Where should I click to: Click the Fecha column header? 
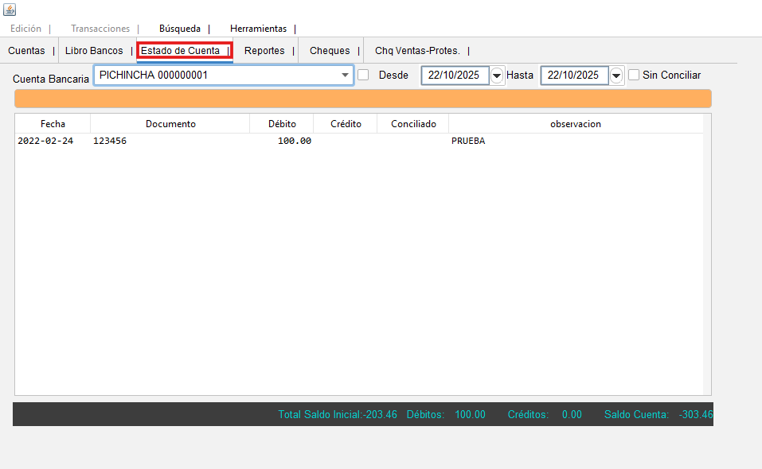(x=53, y=124)
